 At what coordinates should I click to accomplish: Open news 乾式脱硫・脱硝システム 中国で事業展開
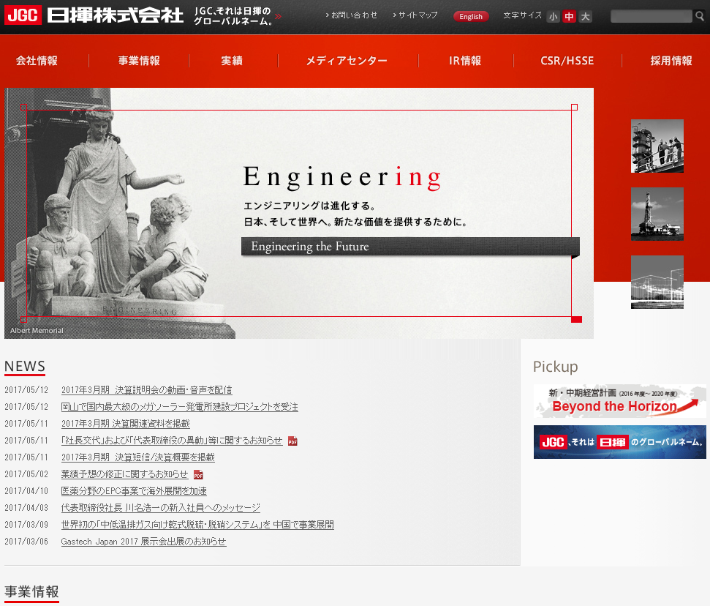tap(197, 524)
